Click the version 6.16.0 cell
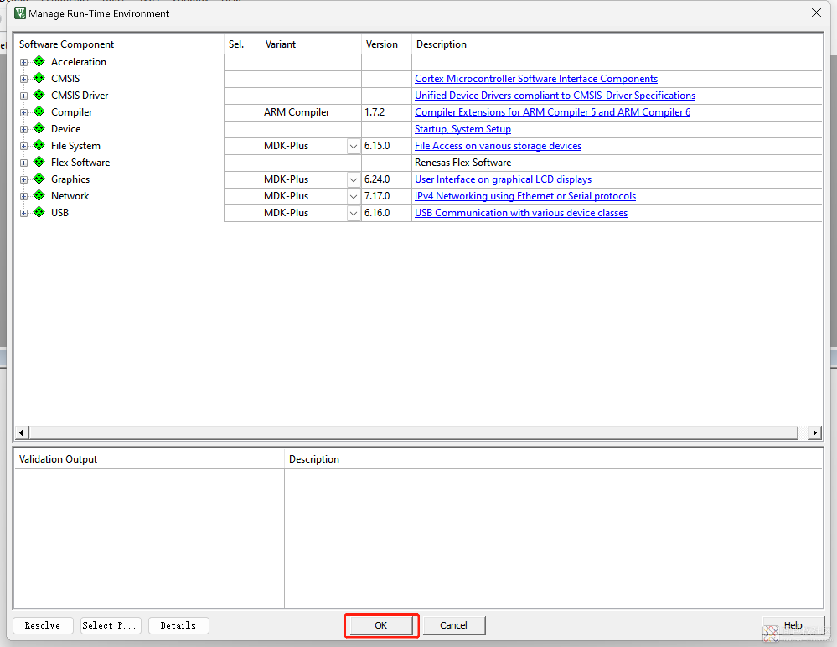The height and width of the screenshot is (647, 837). [x=387, y=213]
